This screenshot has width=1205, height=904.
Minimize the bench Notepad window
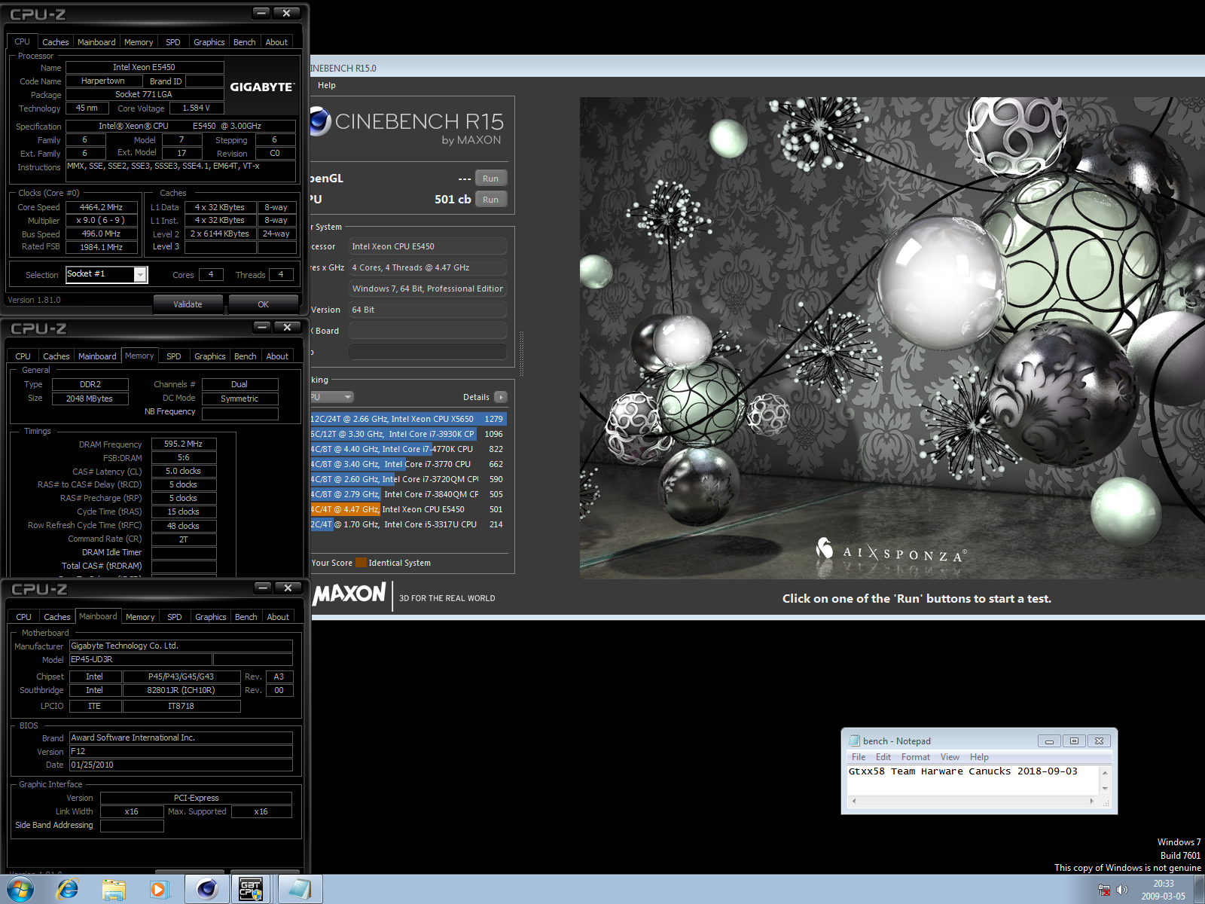pos(1049,741)
